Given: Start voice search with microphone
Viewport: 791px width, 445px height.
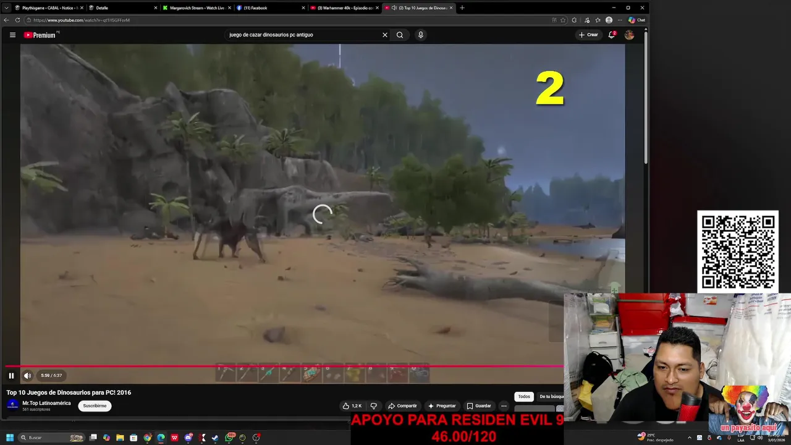Looking at the screenshot, I should click(x=421, y=35).
